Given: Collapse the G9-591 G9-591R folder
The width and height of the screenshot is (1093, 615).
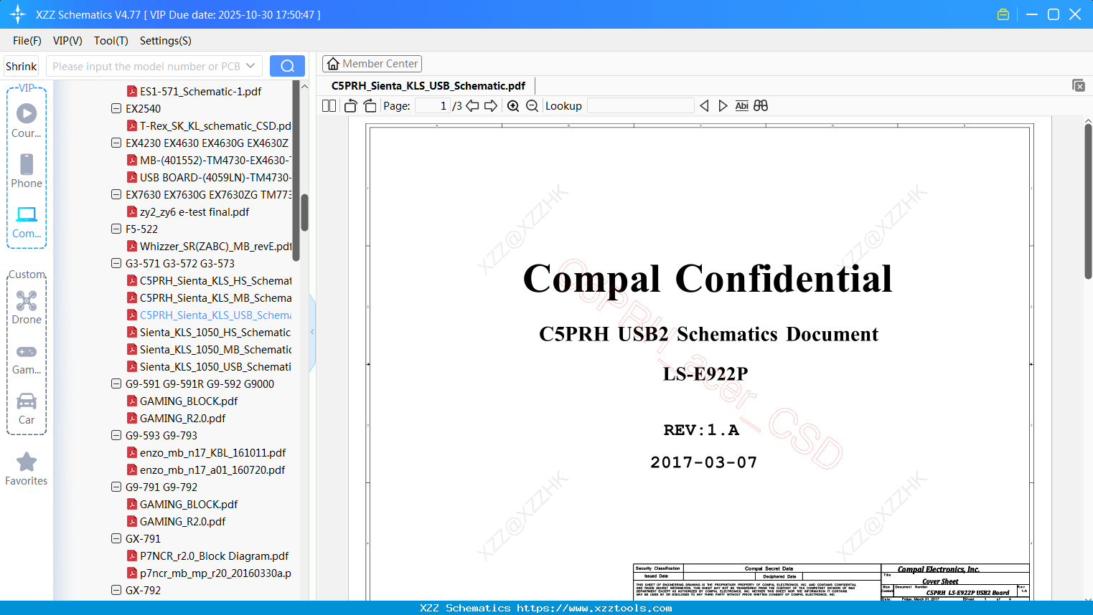Looking at the screenshot, I should point(116,383).
